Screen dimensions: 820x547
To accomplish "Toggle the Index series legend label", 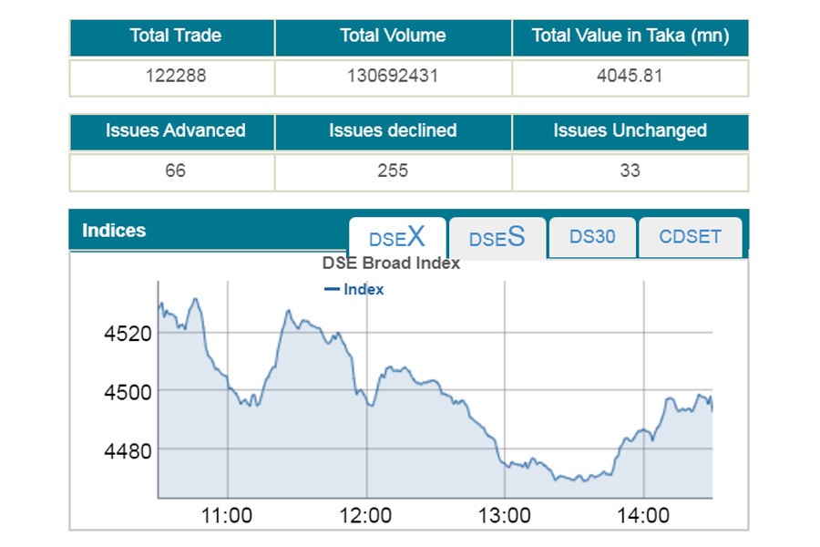I will 364,290.
